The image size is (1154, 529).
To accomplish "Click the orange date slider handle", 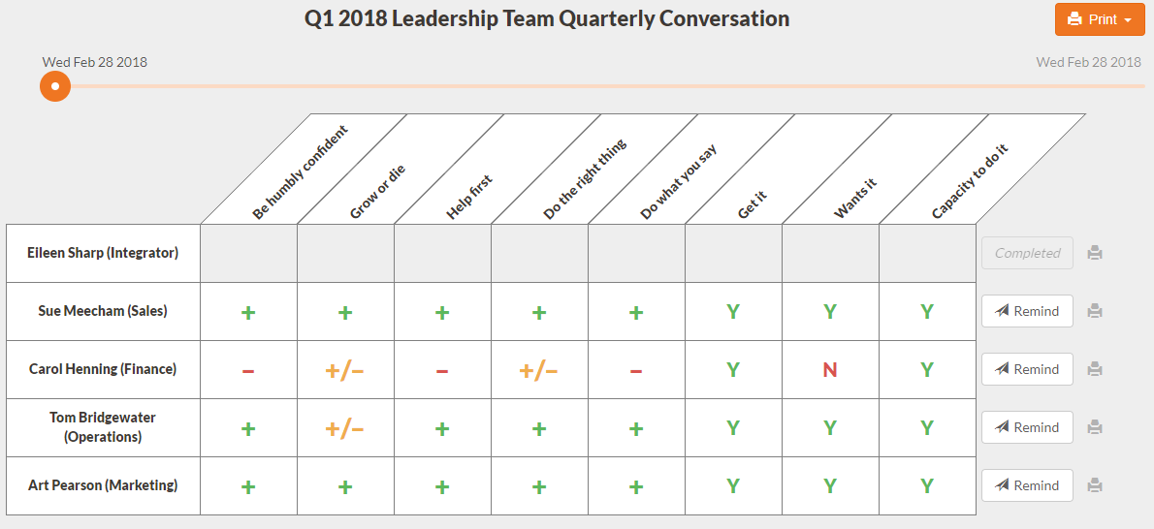I will click(54, 86).
